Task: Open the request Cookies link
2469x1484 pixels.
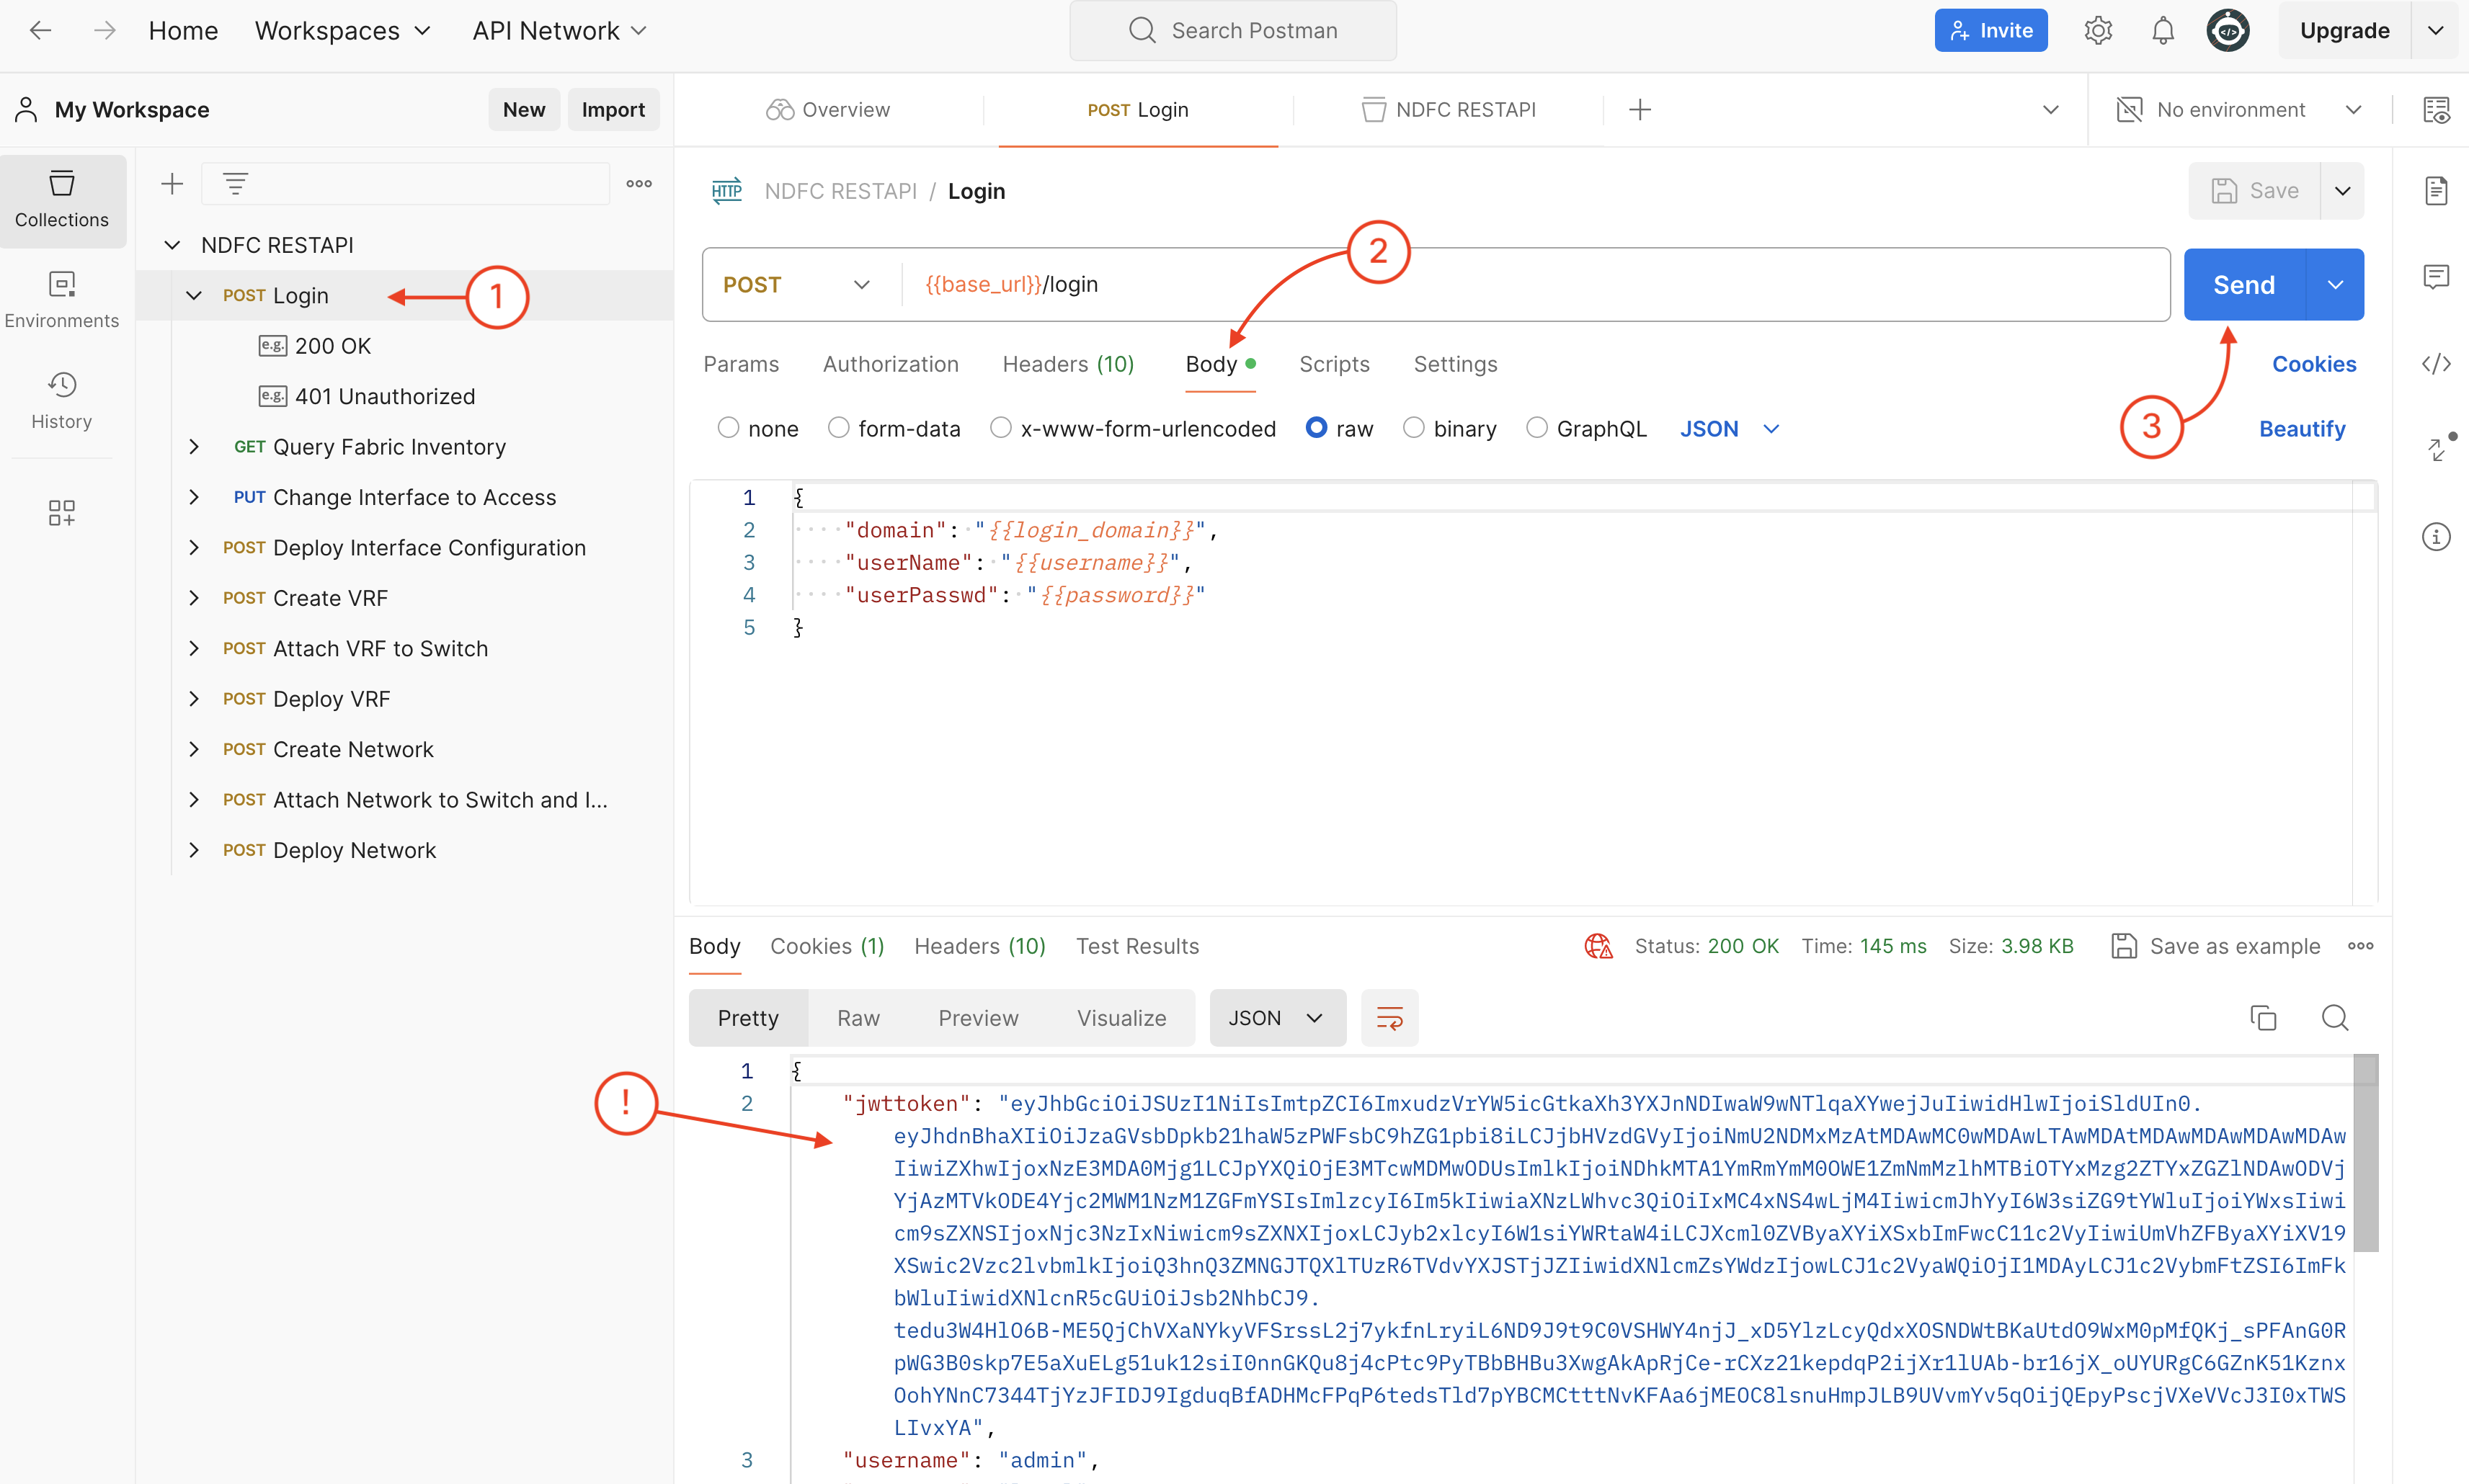Action: click(2314, 364)
